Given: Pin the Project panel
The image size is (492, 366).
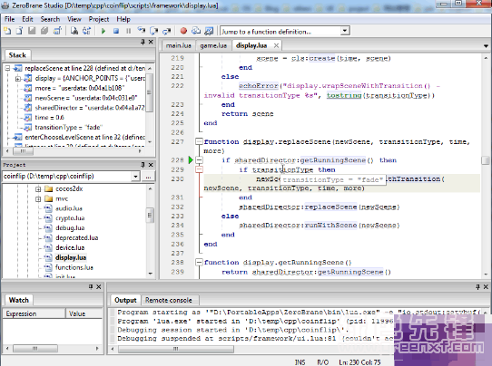Looking at the screenshot, I should point(143,165).
